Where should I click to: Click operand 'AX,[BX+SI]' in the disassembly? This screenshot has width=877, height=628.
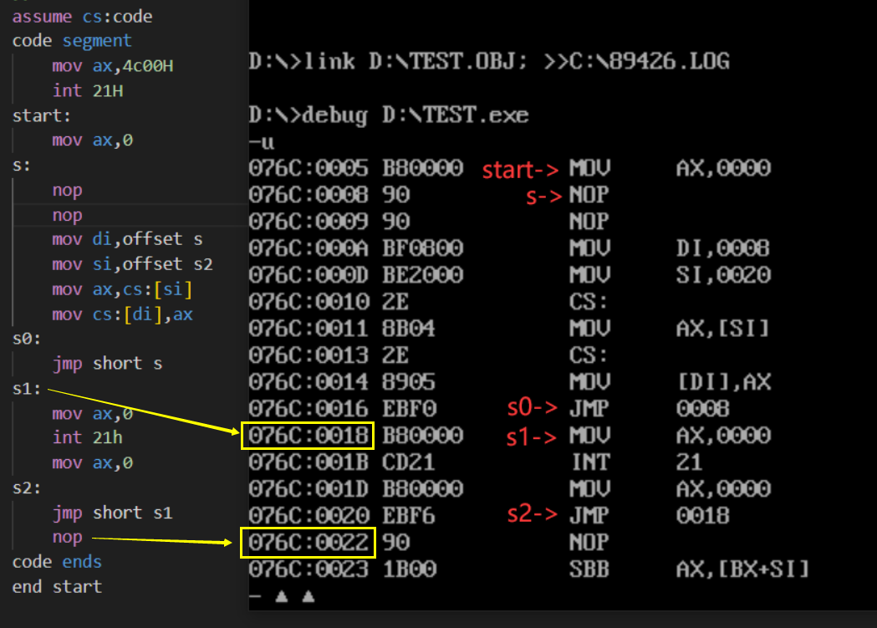[742, 569]
